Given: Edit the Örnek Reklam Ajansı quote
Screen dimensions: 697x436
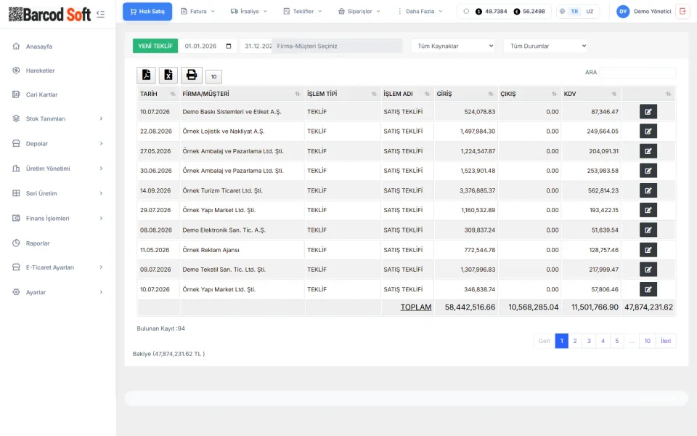Looking at the screenshot, I should [648, 249].
